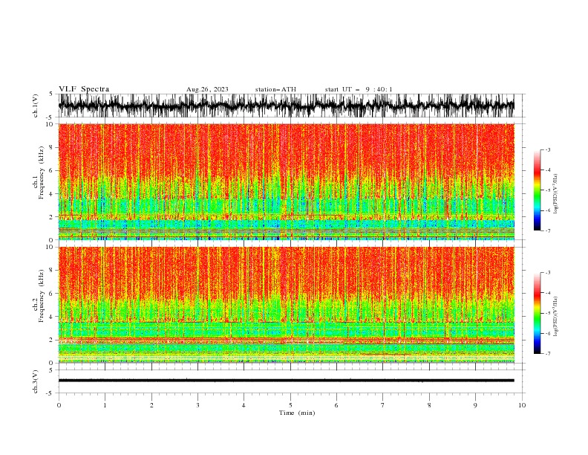Click the time axis tick label '5'

(290, 405)
